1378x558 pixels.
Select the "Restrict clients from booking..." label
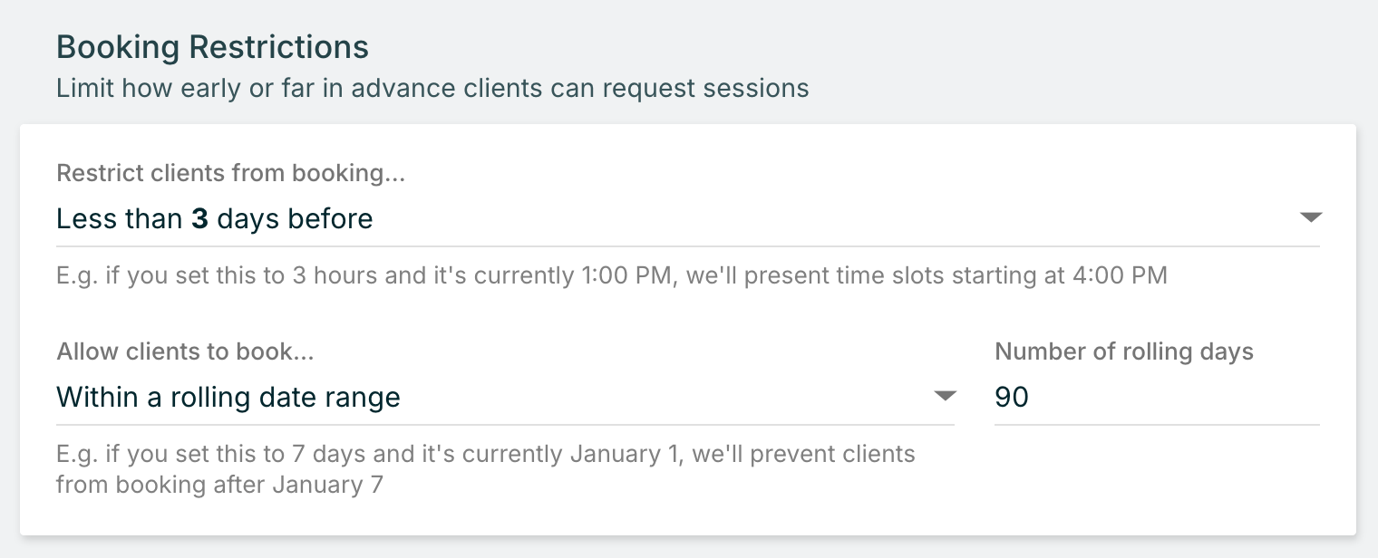(x=230, y=173)
